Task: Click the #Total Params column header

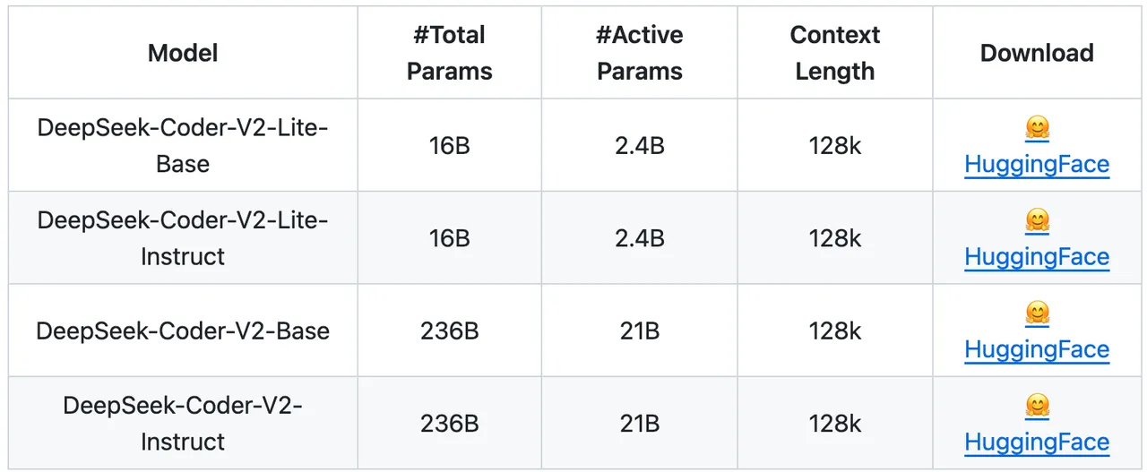Action: pyautogui.click(x=450, y=53)
